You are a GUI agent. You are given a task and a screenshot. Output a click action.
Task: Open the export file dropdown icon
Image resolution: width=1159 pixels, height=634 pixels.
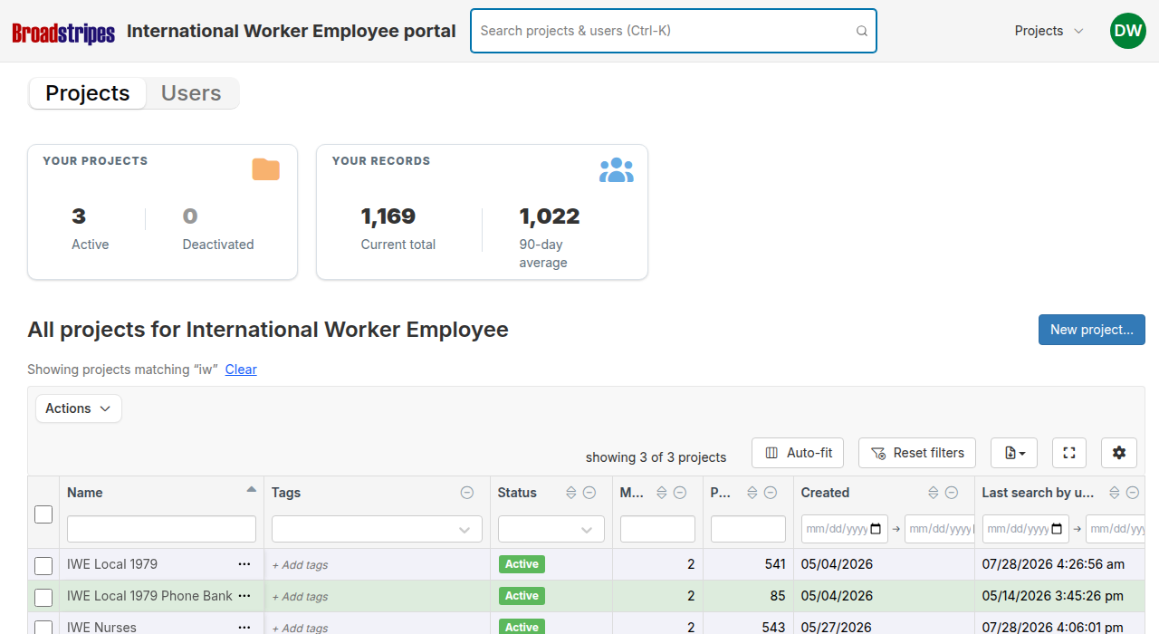click(1014, 453)
